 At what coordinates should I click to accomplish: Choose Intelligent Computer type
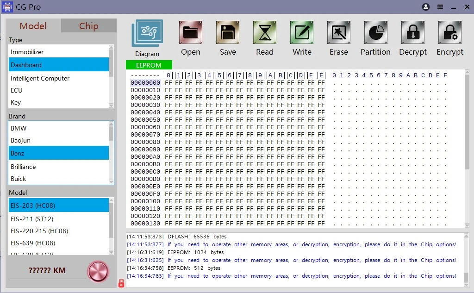pos(59,78)
